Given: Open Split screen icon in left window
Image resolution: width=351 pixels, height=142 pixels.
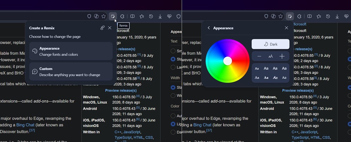Looking at the screenshot, I should pyautogui.click(x=133, y=16).
